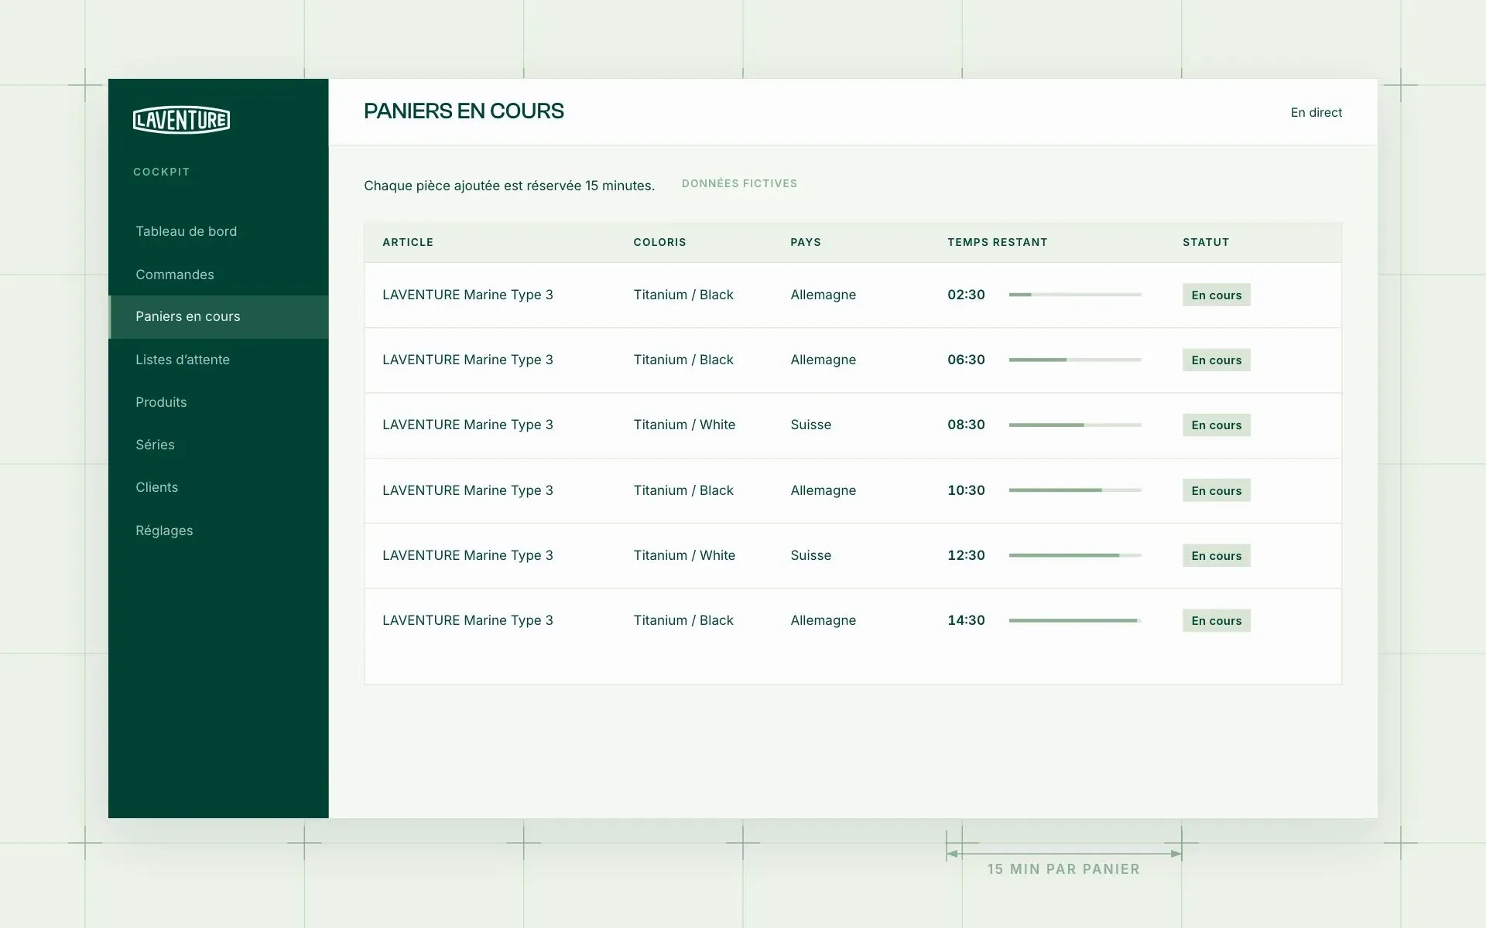Select the 02:30 remaining time value

[966, 295]
